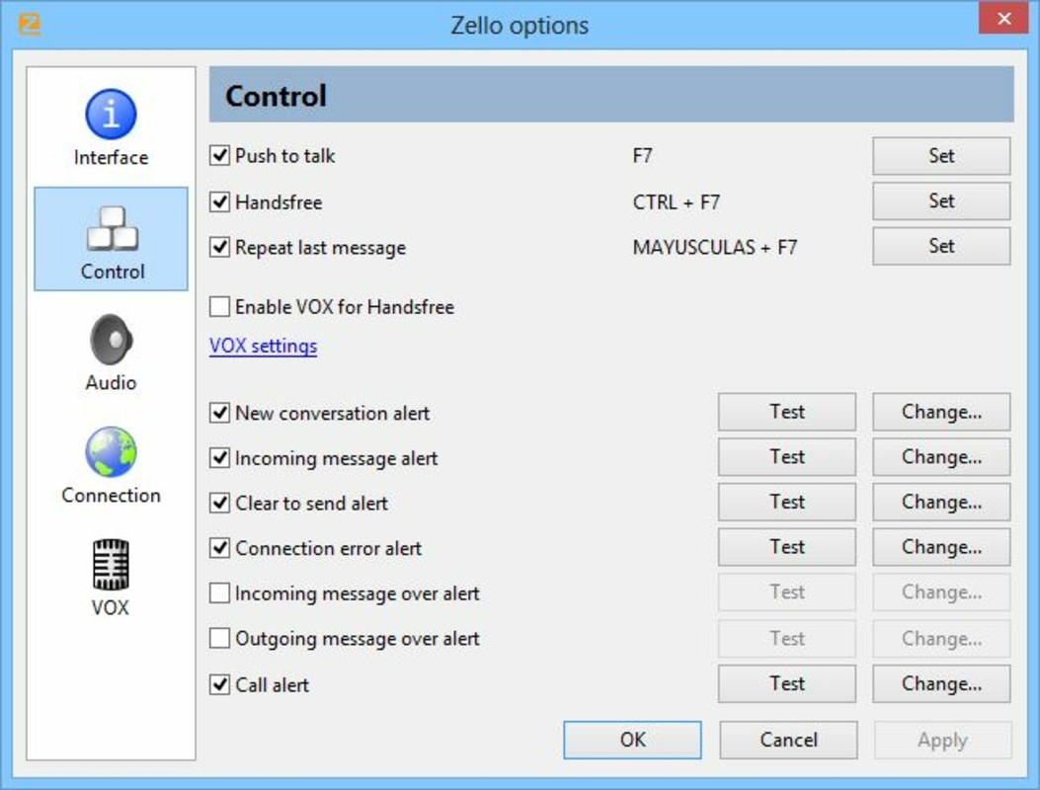The width and height of the screenshot is (1040, 790).
Task: Test the New conversation alert sound
Action: [x=785, y=412]
